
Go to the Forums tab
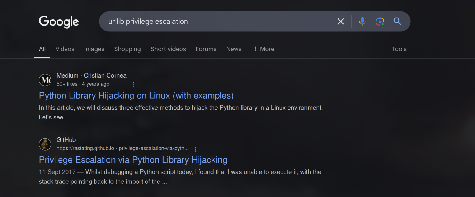206,49
